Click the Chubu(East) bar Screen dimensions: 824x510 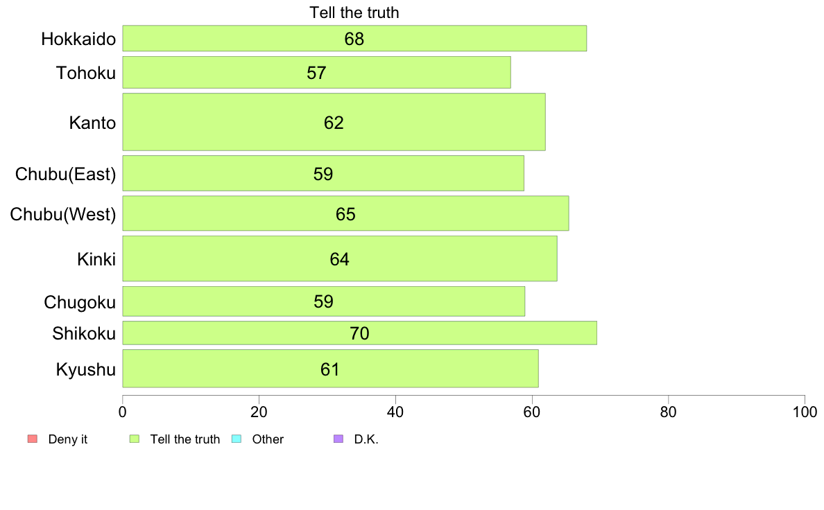(x=323, y=173)
